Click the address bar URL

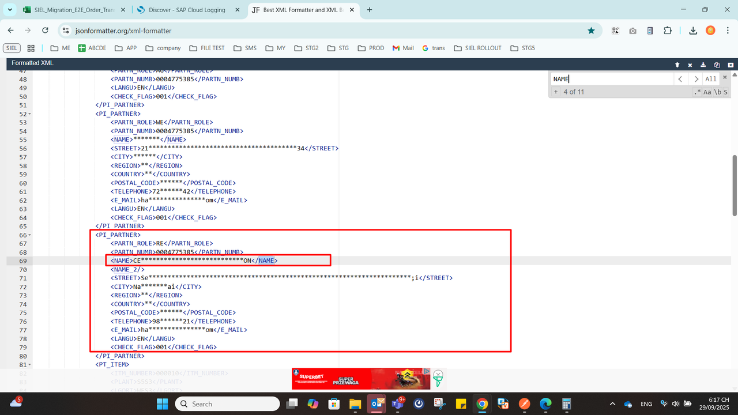point(123,31)
